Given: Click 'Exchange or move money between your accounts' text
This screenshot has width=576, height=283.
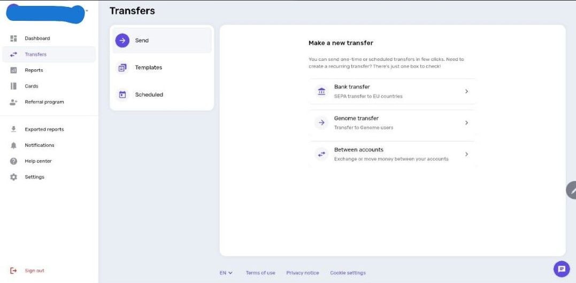Looking at the screenshot, I should [391, 159].
